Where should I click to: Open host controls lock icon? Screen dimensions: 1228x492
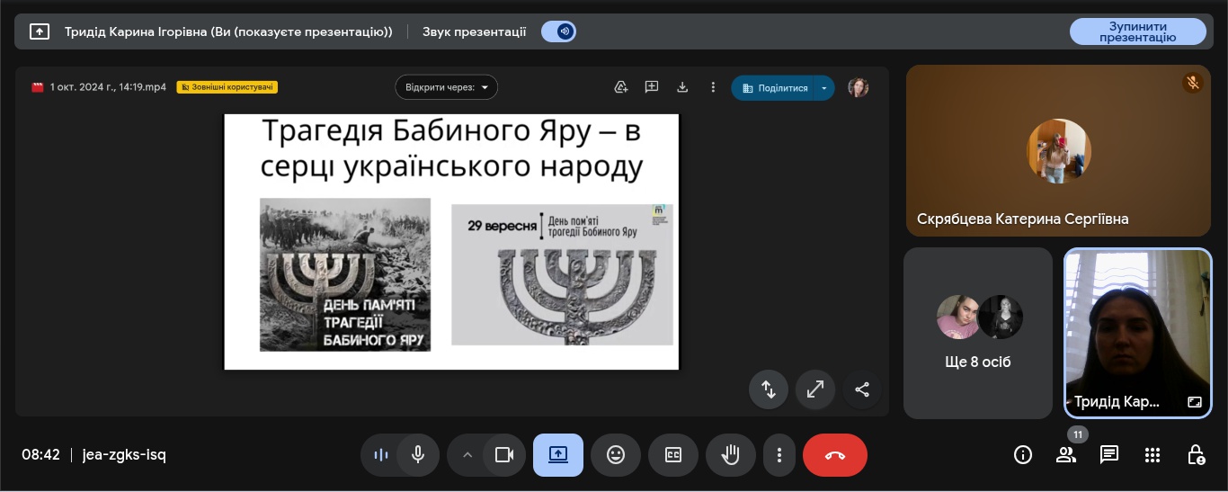(1196, 454)
